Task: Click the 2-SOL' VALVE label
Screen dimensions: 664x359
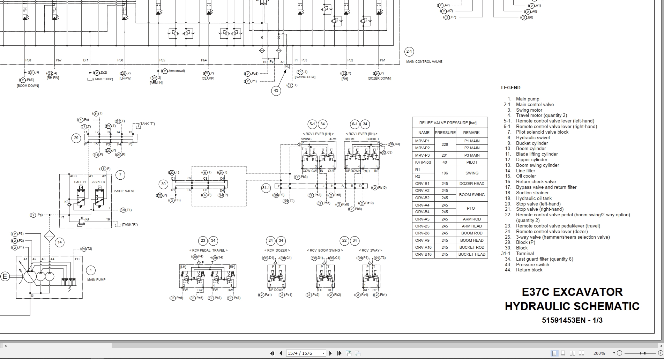Action: point(125,191)
